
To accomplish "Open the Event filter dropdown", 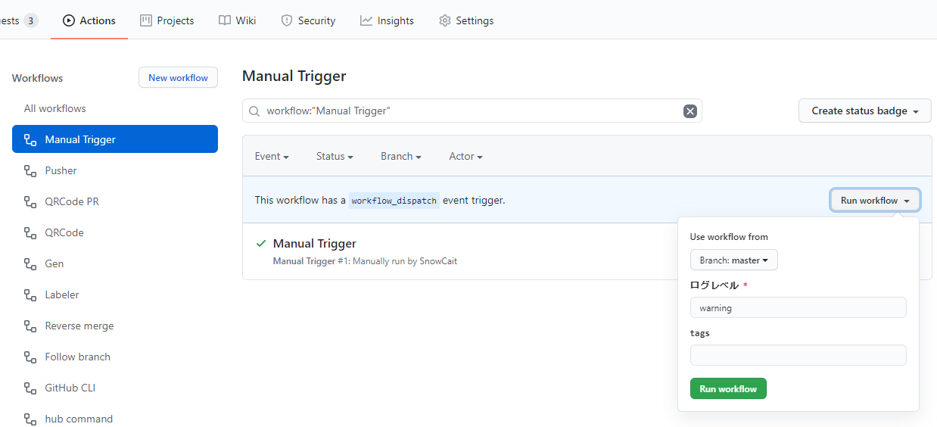I will click(x=272, y=156).
